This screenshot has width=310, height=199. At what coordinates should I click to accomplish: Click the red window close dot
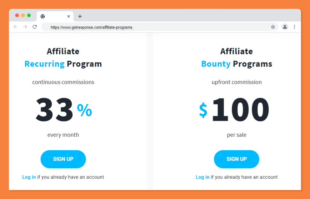17,16
